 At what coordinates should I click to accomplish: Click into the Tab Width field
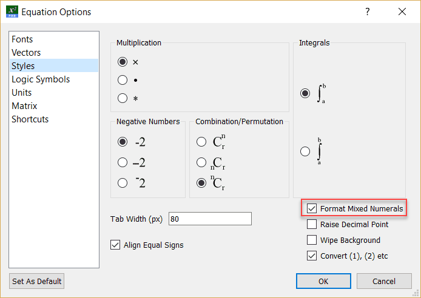point(210,219)
